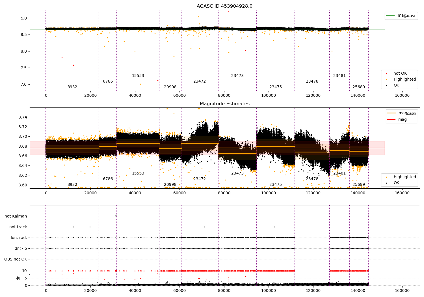Click the "OBS not OK" axis label
This screenshot has width=424, height=297.
pos(16,259)
